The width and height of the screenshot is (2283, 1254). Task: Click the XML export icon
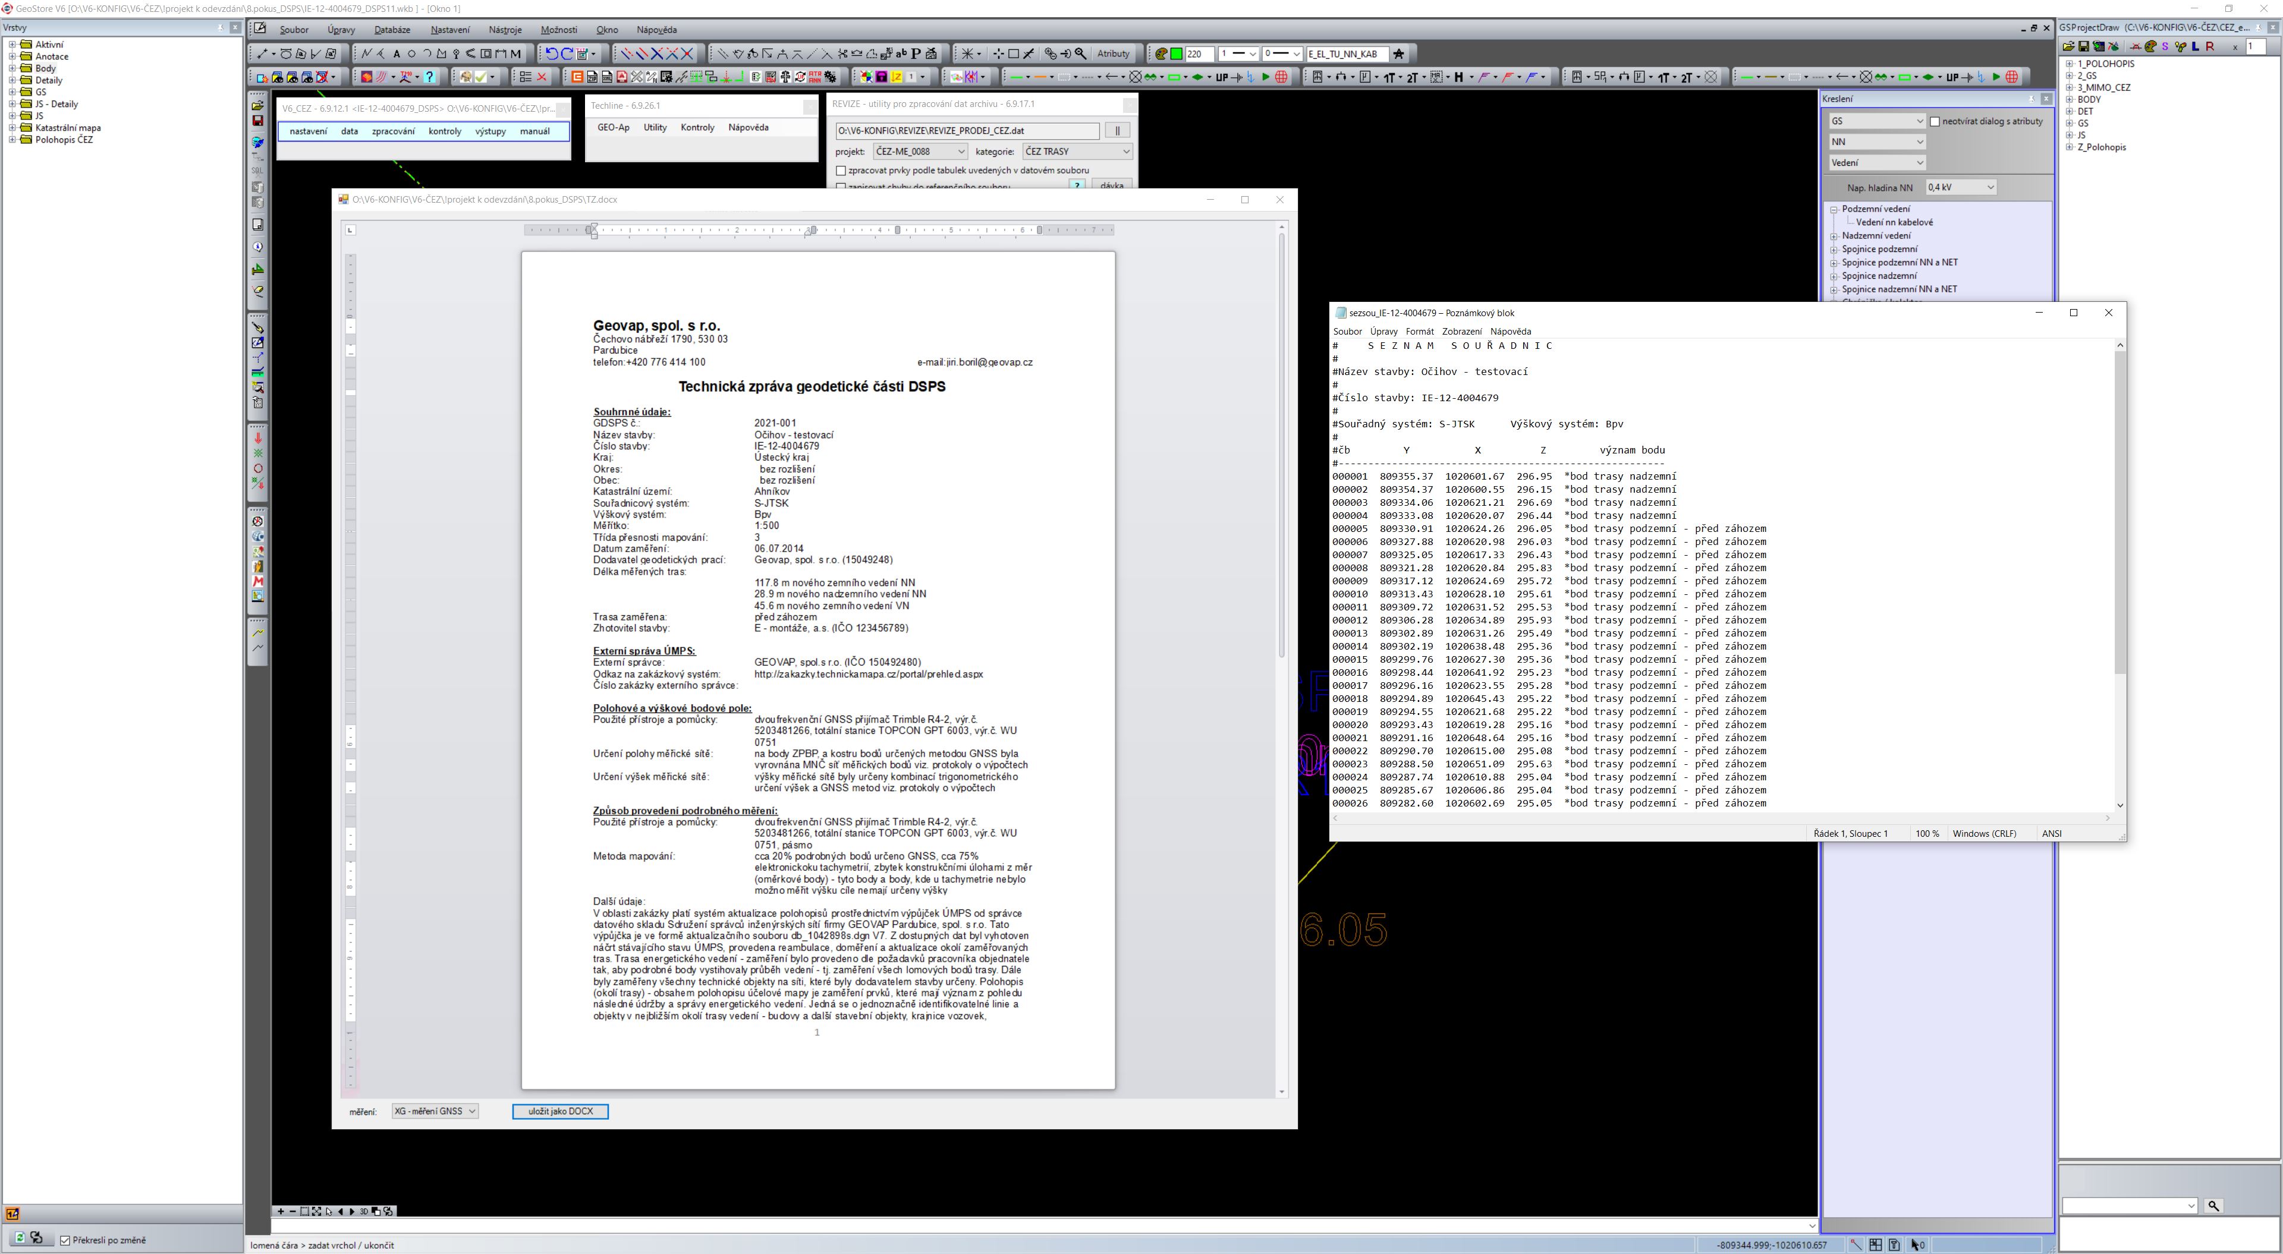pos(607,77)
